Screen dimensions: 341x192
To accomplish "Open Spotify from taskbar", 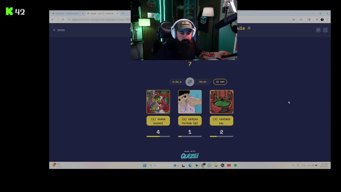I will click(x=235, y=165).
